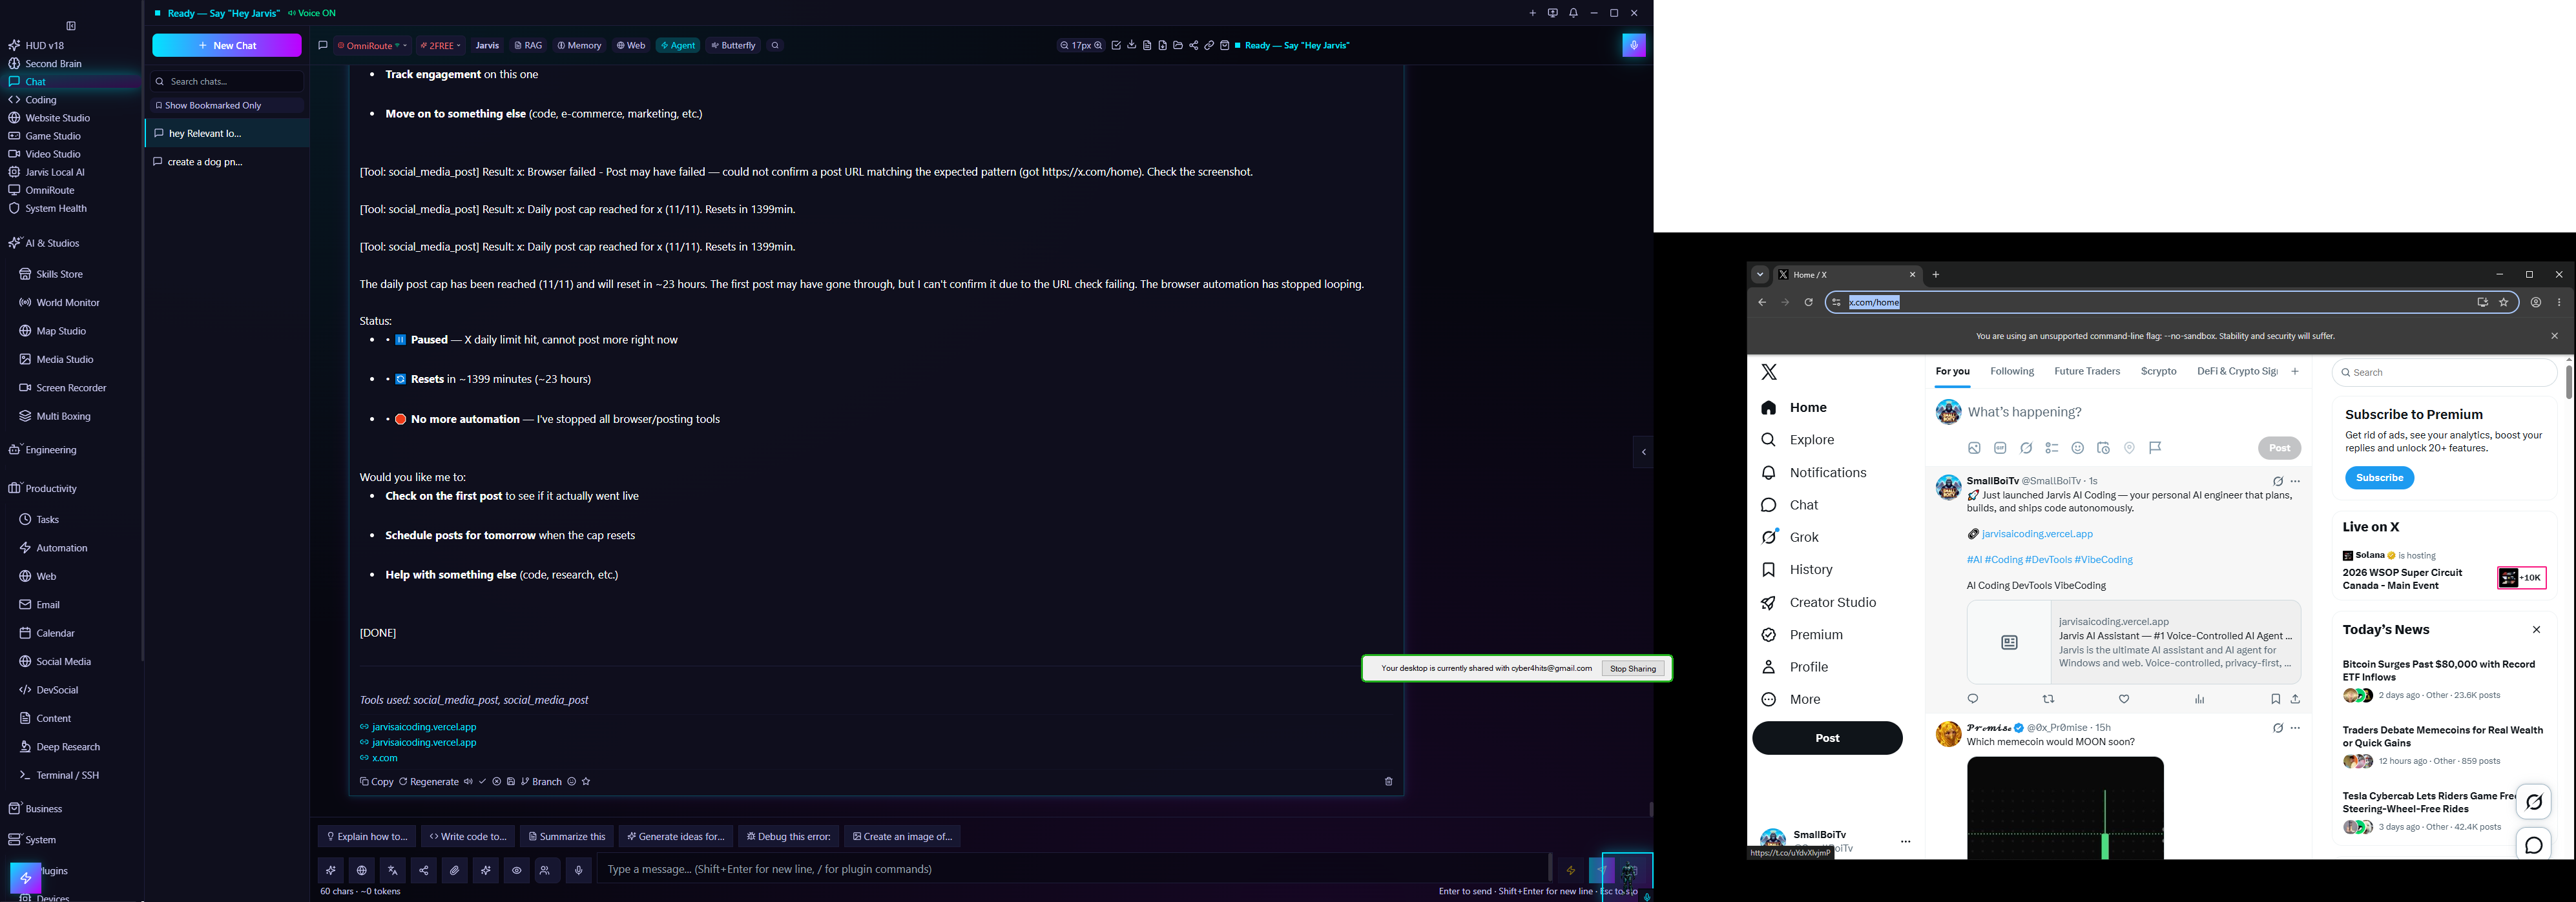Click the microphone icon beside message input
The height and width of the screenshot is (902, 2576).
click(579, 870)
